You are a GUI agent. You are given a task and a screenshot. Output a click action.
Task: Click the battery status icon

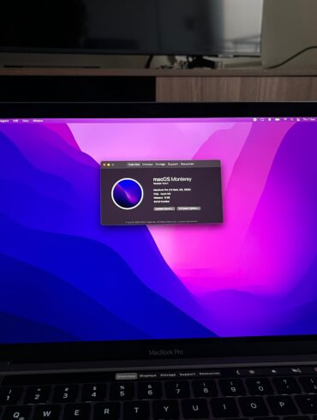coord(277,119)
